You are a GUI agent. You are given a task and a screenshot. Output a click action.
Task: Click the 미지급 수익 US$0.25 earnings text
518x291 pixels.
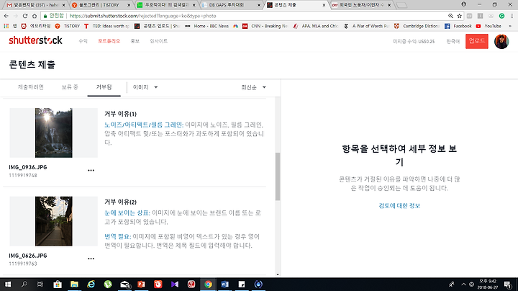click(414, 41)
